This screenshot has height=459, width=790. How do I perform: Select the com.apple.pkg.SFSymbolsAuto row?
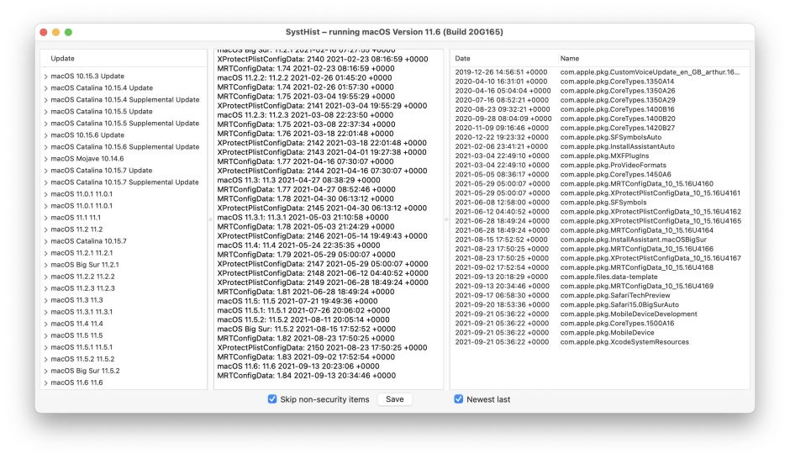pos(598,137)
